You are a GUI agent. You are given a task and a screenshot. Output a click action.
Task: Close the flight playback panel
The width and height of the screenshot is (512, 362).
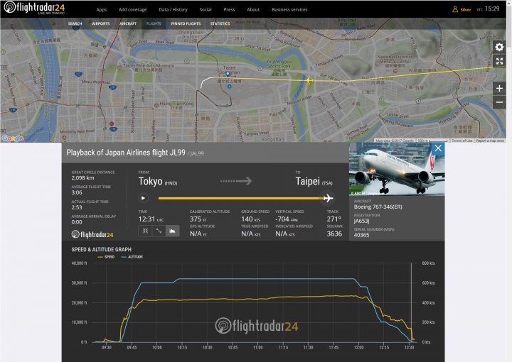(x=438, y=148)
